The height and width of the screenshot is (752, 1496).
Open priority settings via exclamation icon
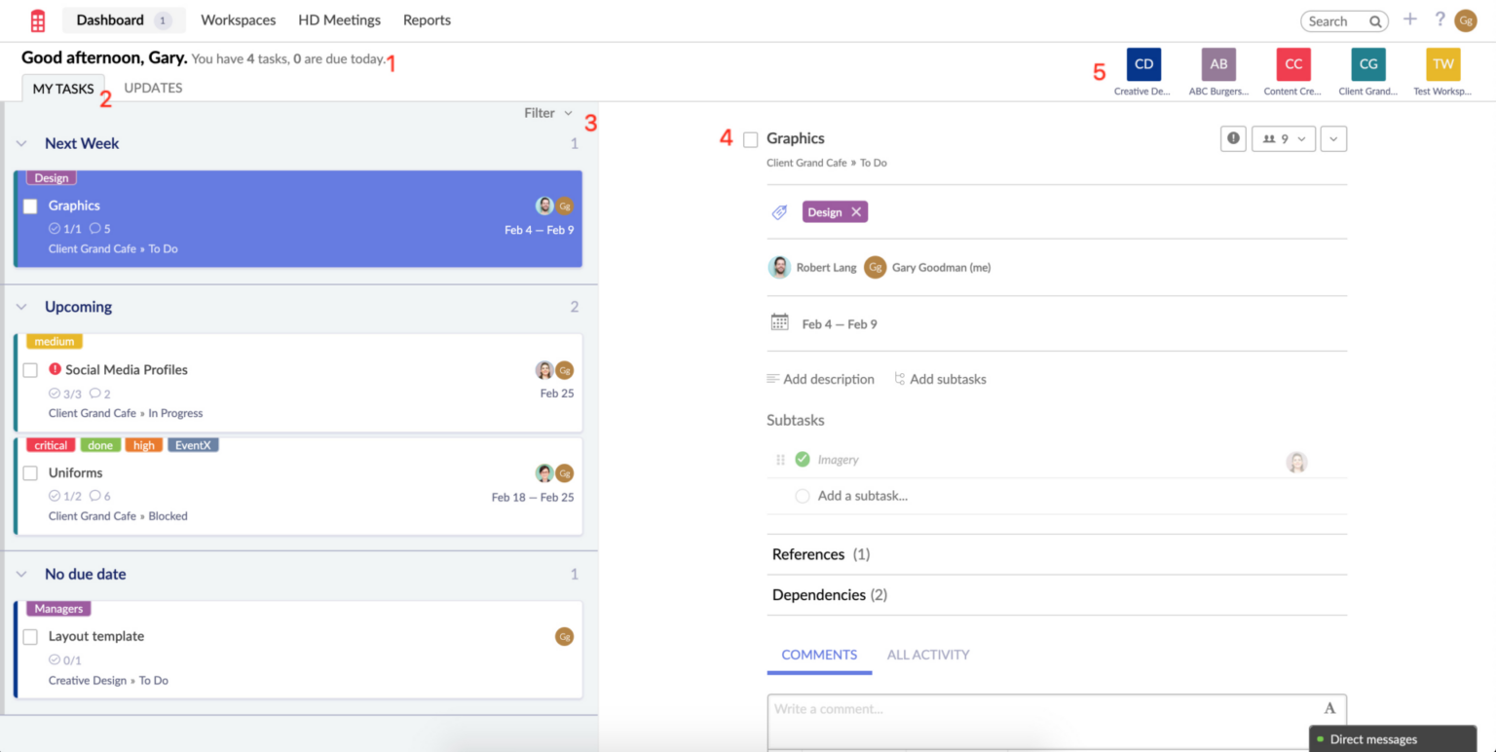pos(1232,138)
